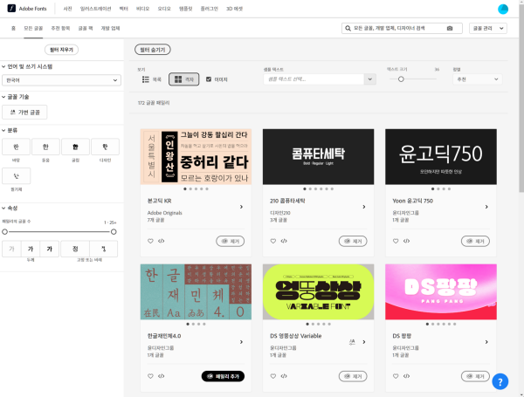Click the 필터 지우기 clear filters button
The height and width of the screenshot is (397, 524).
[61, 50]
